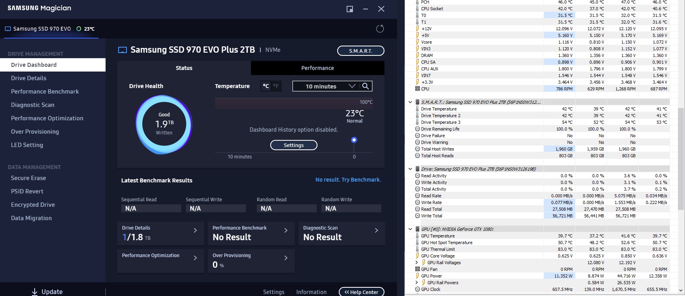This screenshot has height=296, width=685.
Task: Collapse the S.M.A.R.T. Samsung SSD sensor group
Action: pos(410,102)
